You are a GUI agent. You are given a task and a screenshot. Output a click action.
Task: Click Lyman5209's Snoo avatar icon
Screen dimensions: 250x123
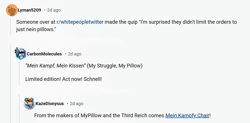[11, 10]
